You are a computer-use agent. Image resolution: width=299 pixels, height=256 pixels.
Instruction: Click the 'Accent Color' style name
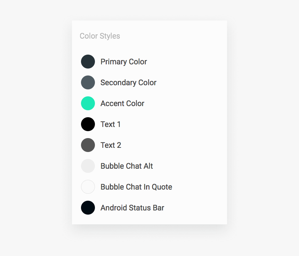coord(122,103)
